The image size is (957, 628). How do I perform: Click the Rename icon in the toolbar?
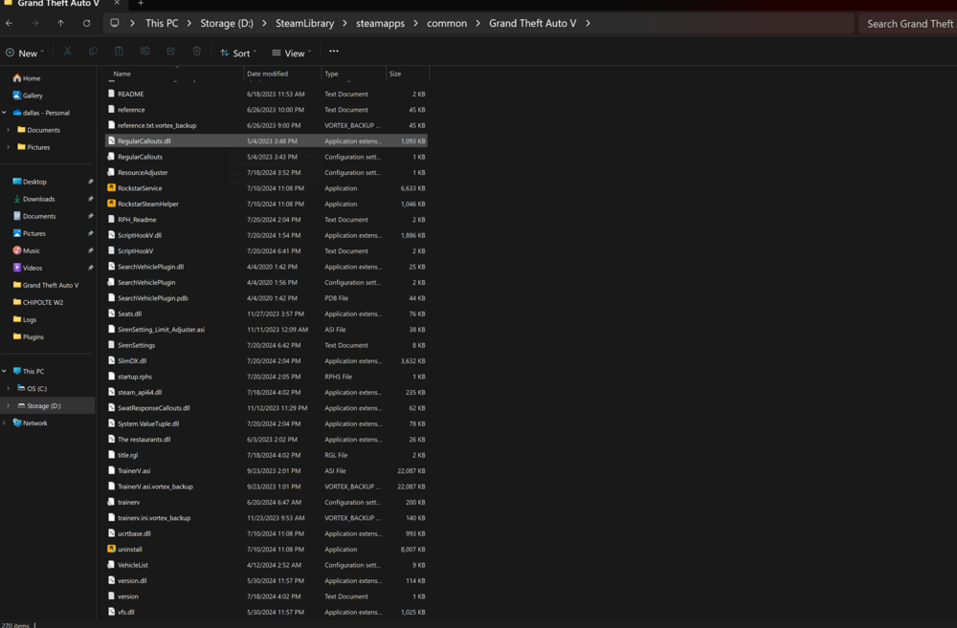point(145,53)
